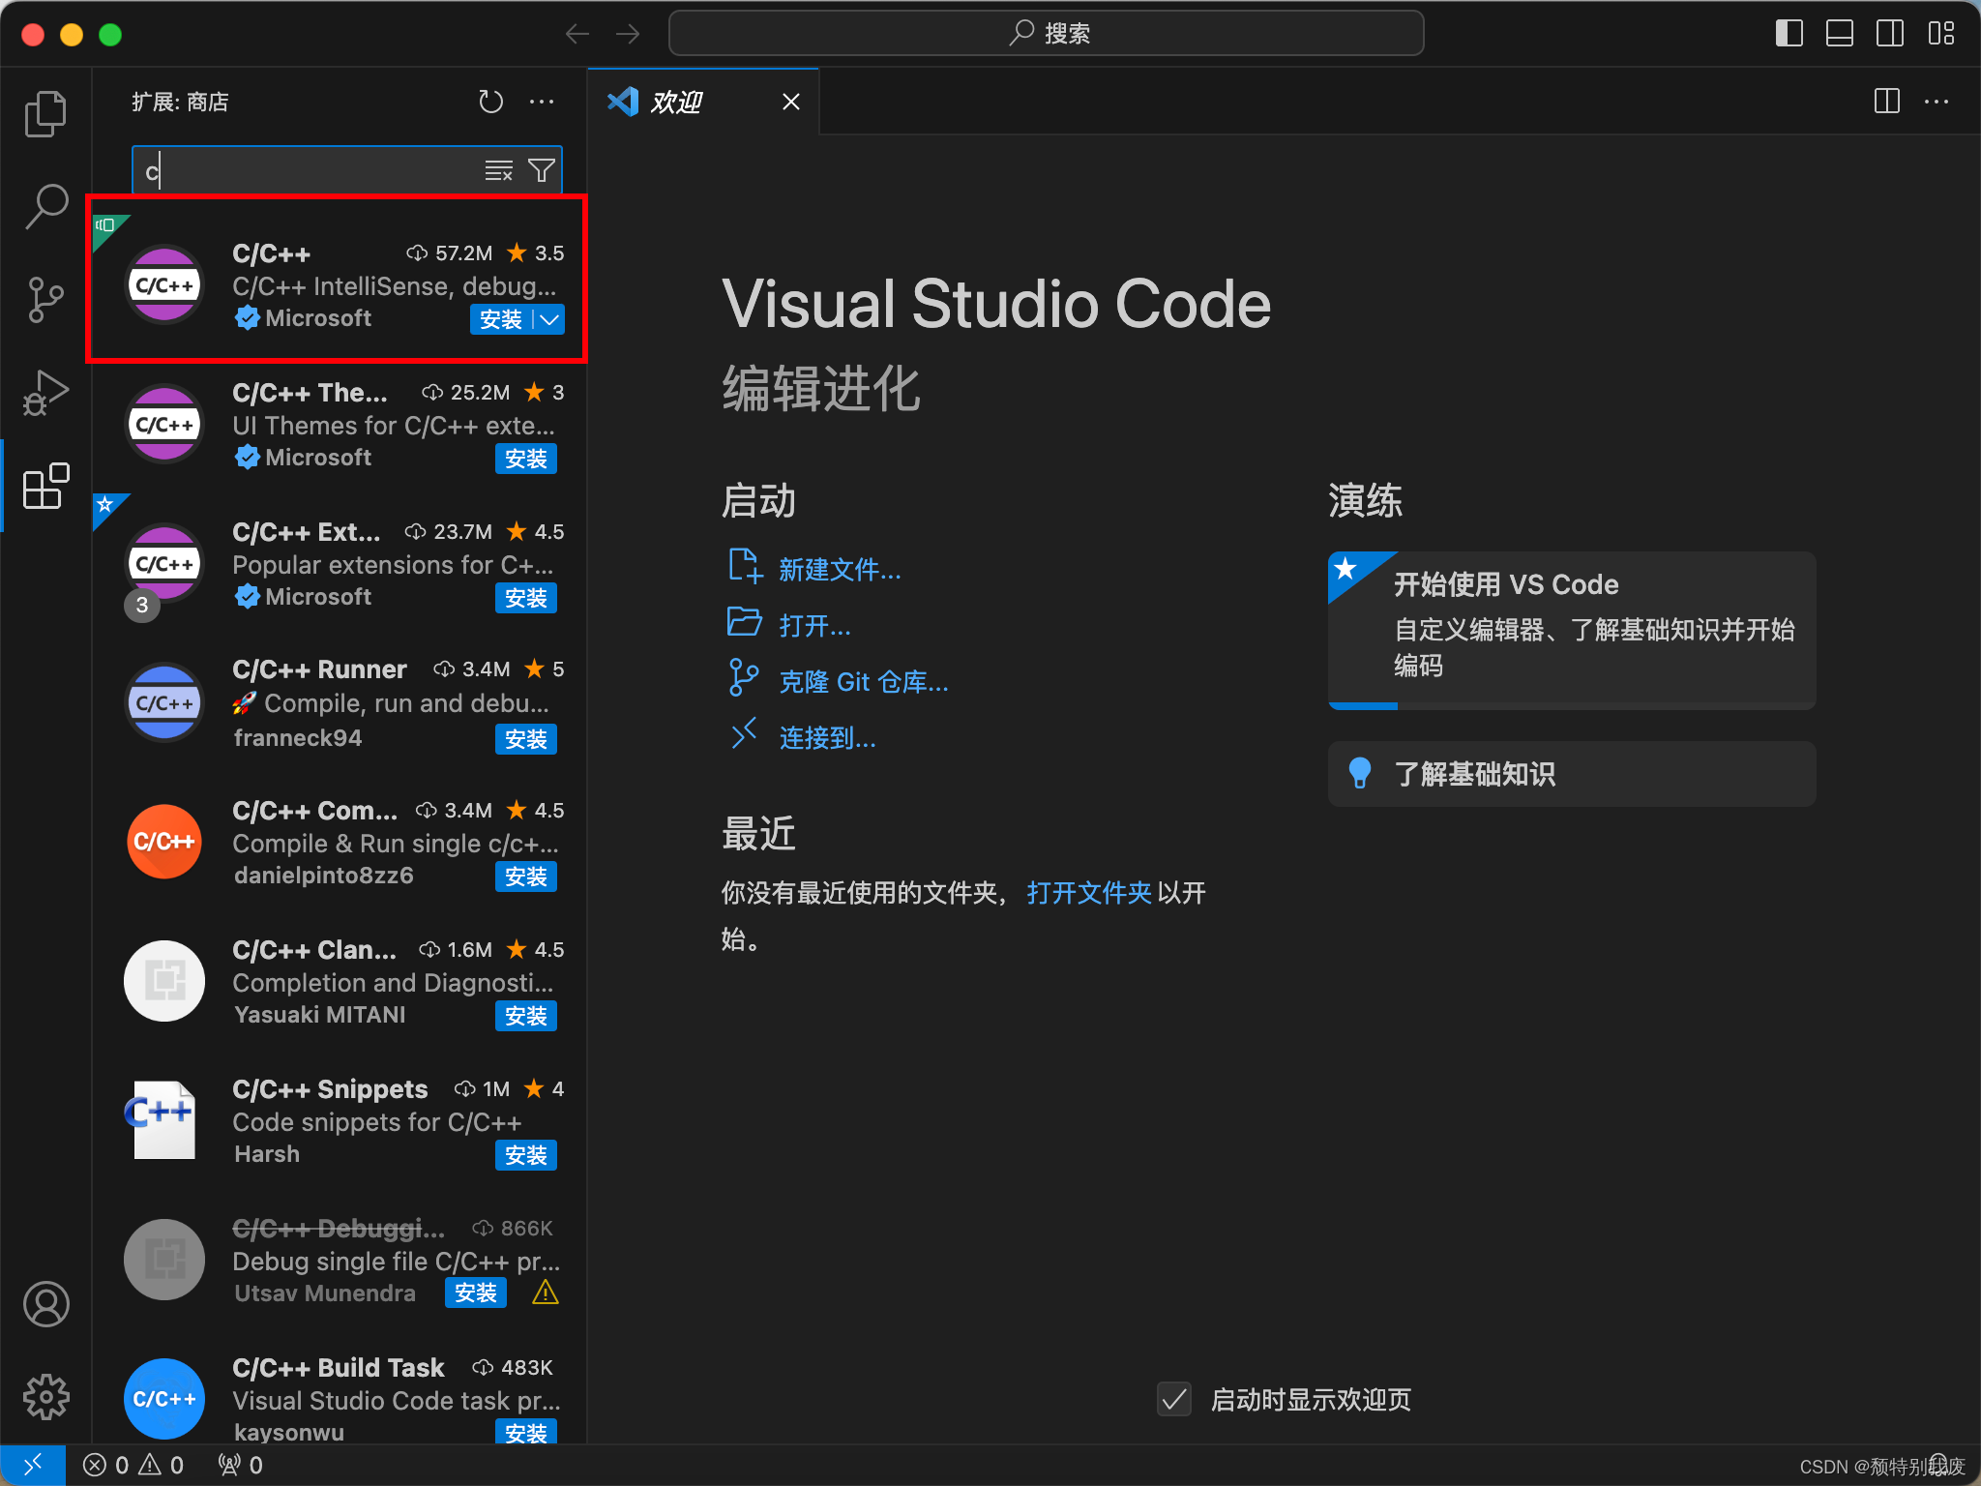Open the Source Control view
The height and width of the screenshot is (1486, 1981).
pos(45,299)
